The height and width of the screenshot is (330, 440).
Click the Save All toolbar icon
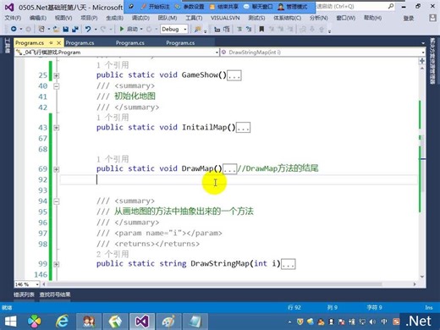[75, 29]
